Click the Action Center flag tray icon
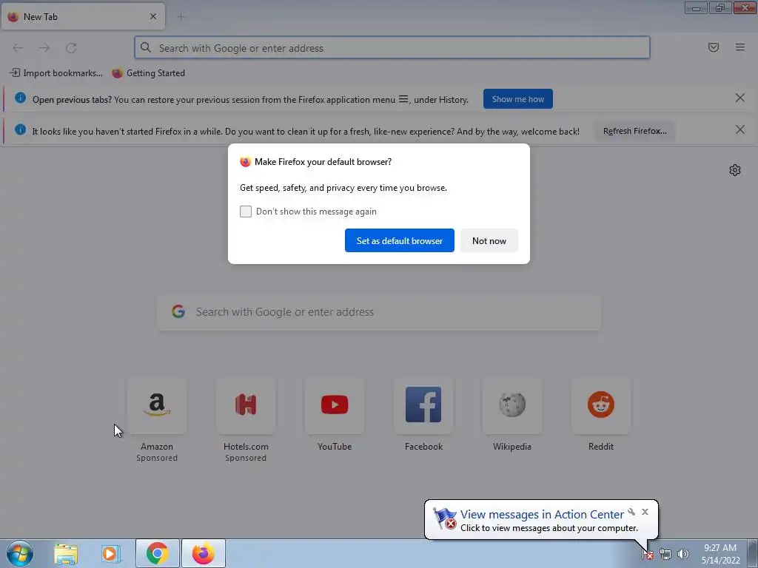 (648, 555)
